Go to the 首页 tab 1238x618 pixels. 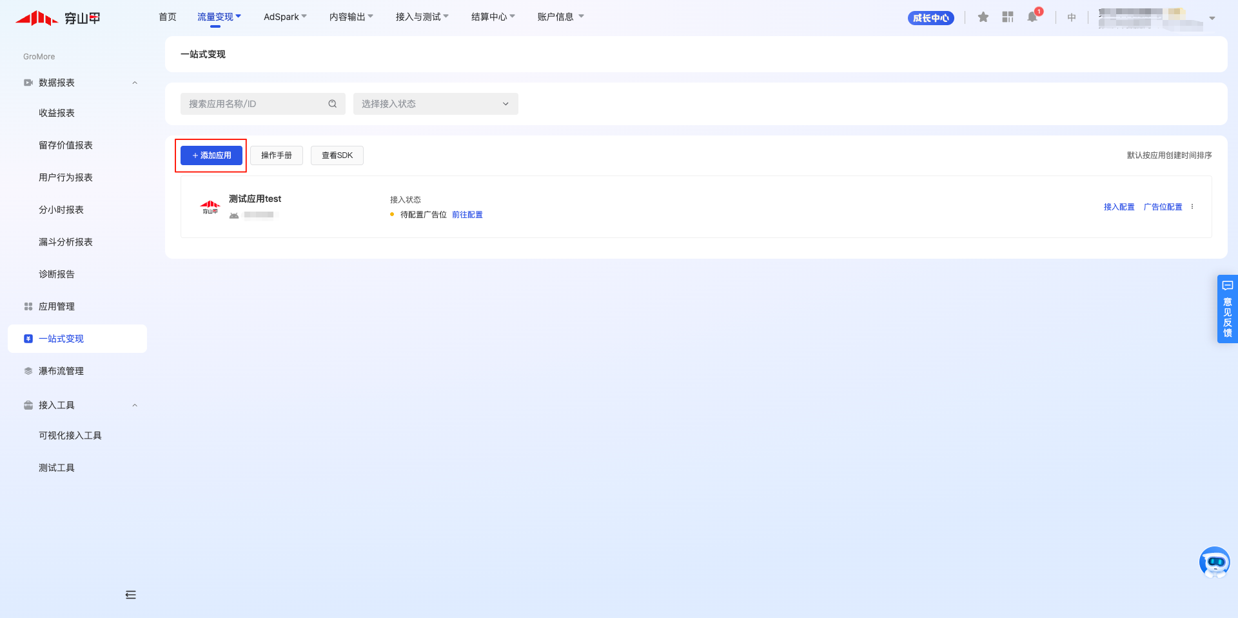168,17
